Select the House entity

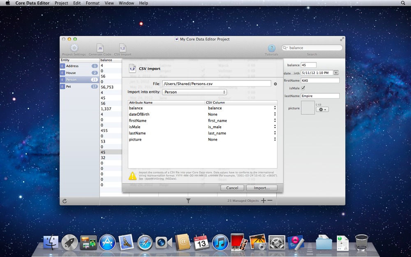[x=79, y=73]
